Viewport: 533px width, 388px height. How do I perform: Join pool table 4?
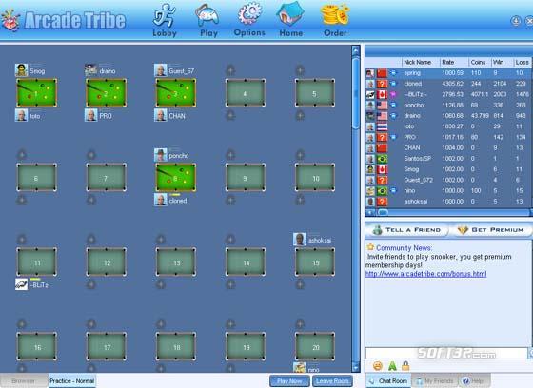click(x=246, y=93)
